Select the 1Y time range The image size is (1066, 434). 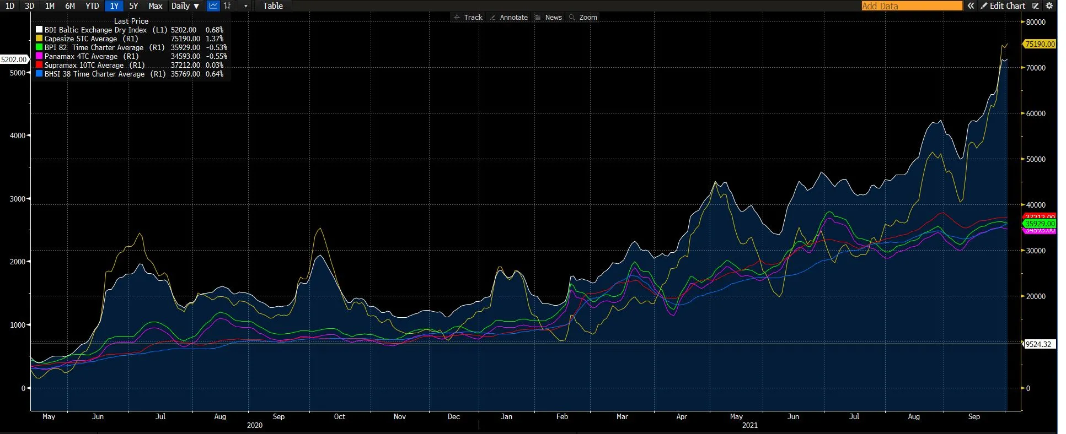point(114,6)
